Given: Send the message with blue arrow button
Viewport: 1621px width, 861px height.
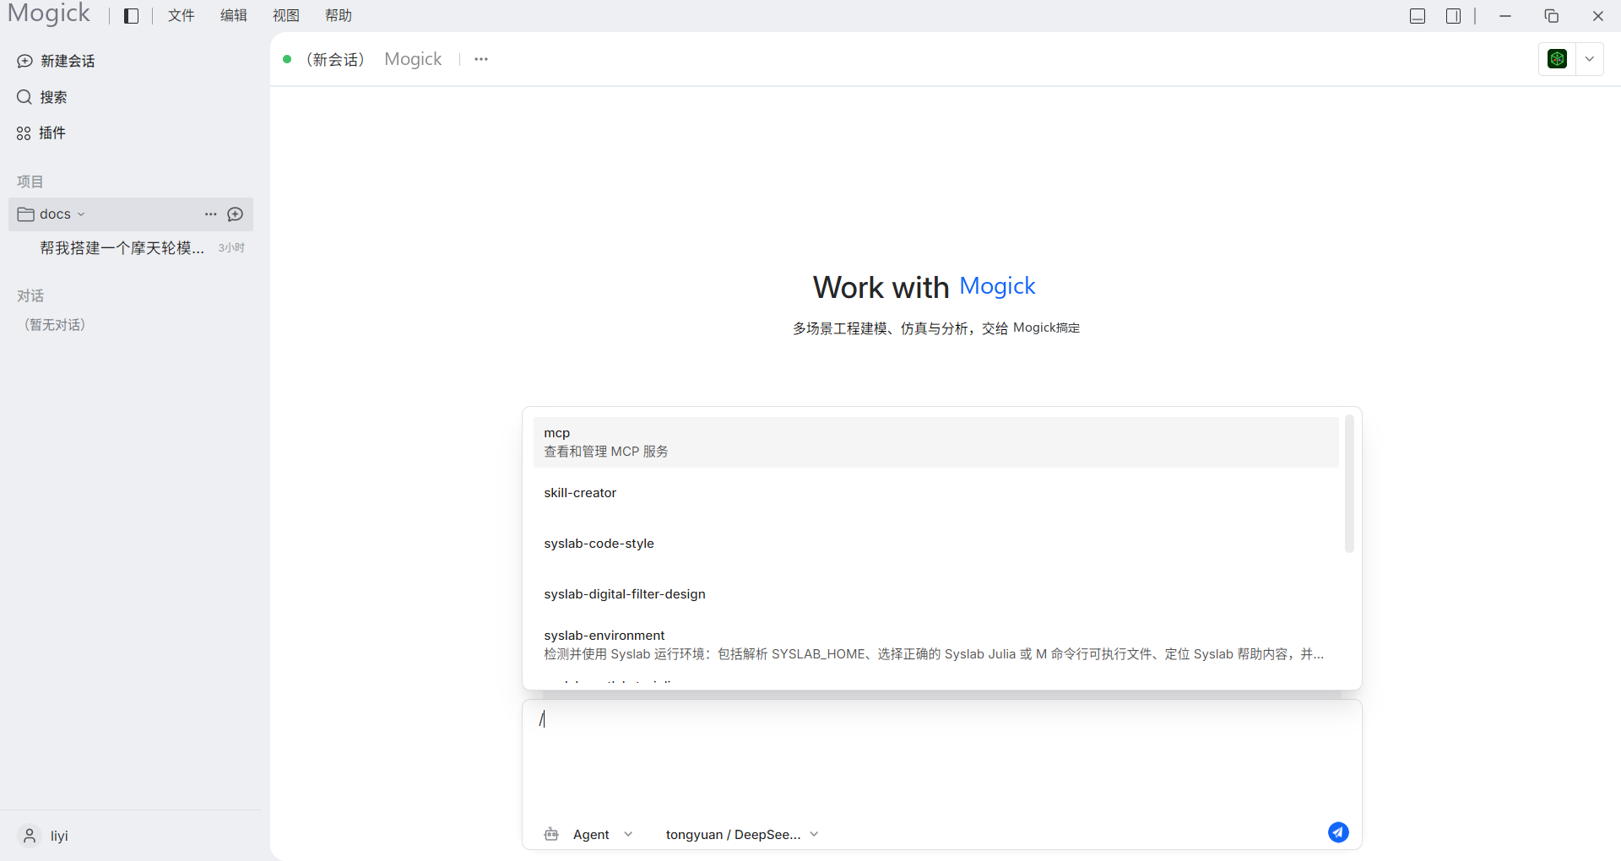Looking at the screenshot, I should [x=1338, y=832].
